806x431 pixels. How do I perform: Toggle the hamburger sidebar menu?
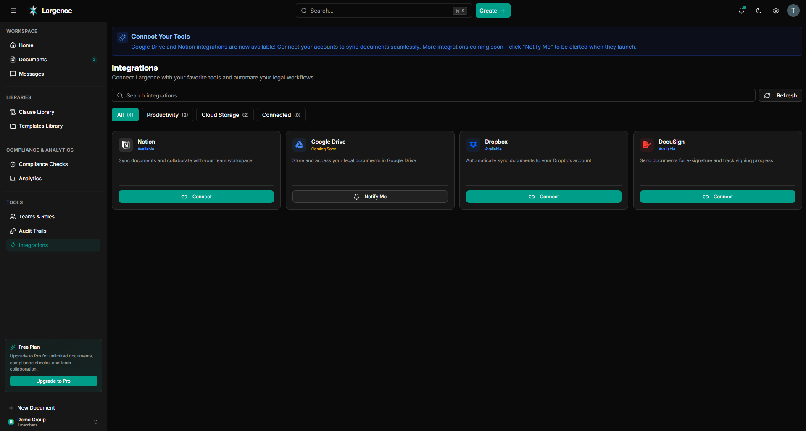[x=13, y=11]
